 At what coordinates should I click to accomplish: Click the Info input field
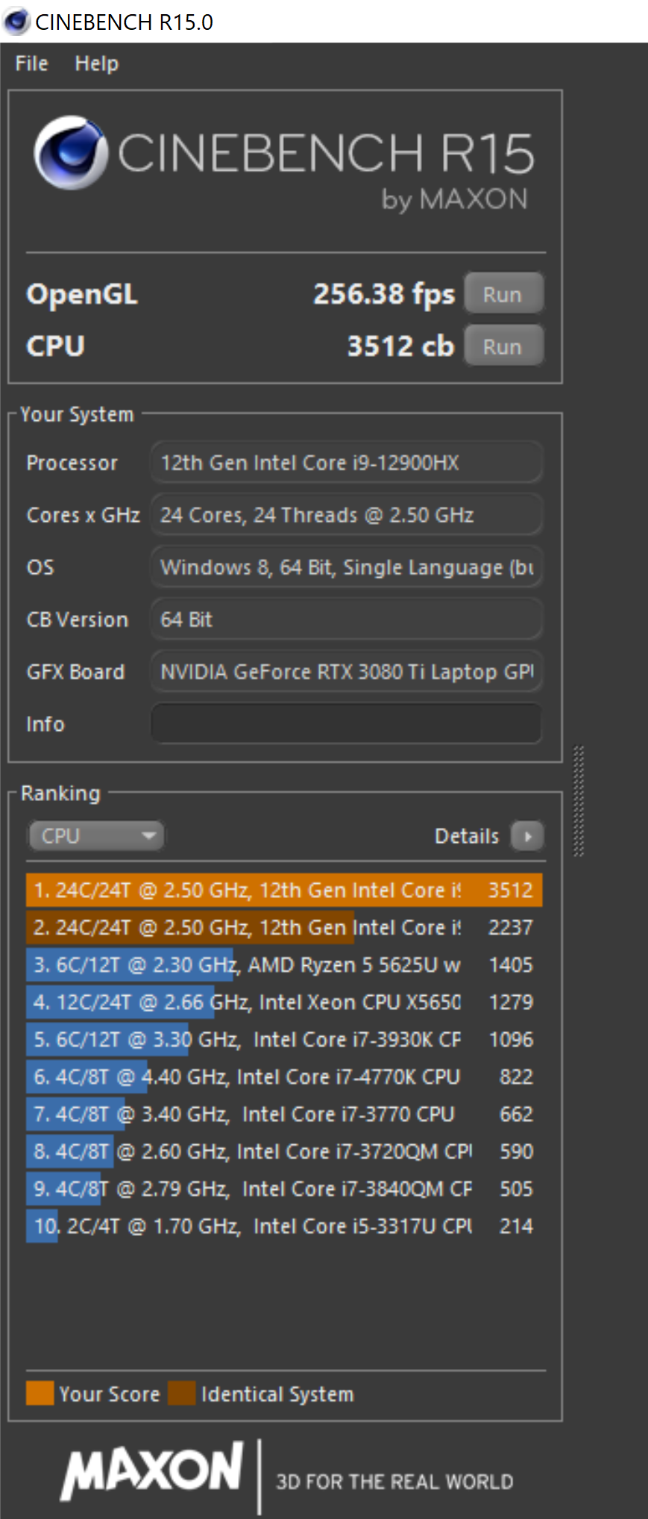pyautogui.click(x=347, y=723)
